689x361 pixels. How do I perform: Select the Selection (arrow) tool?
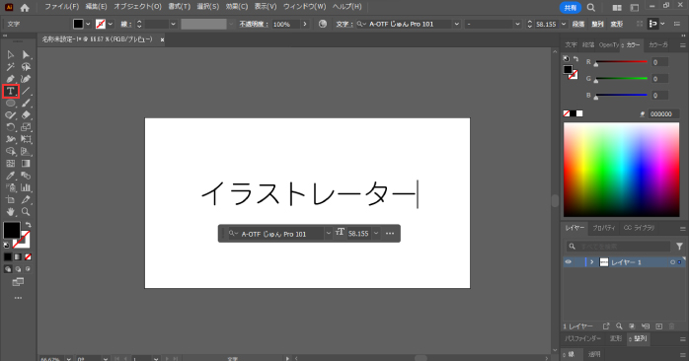point(11,55)
